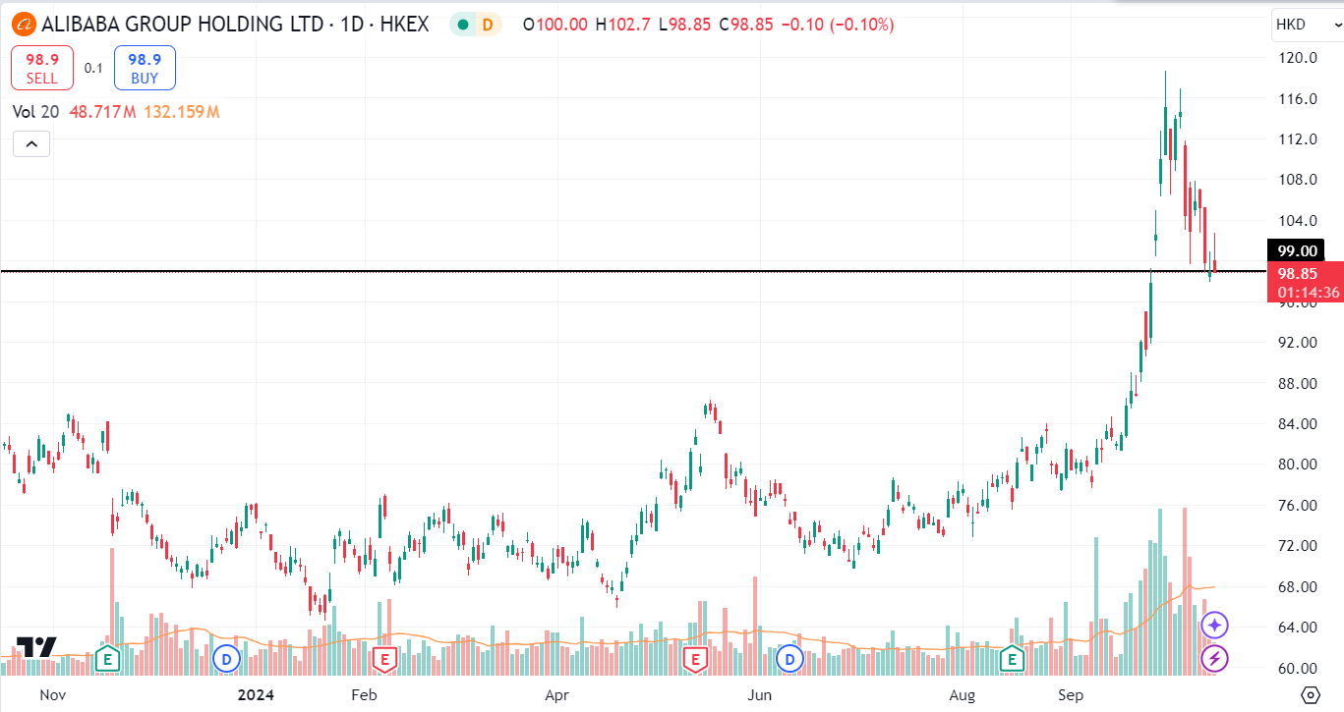Click the 80.00 price axis label

1299,465
